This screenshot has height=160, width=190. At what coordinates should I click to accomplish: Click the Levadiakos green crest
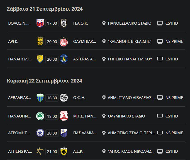click(40, 98)
